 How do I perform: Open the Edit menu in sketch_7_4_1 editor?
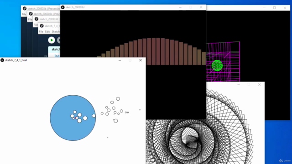click(x=47, y=31)
